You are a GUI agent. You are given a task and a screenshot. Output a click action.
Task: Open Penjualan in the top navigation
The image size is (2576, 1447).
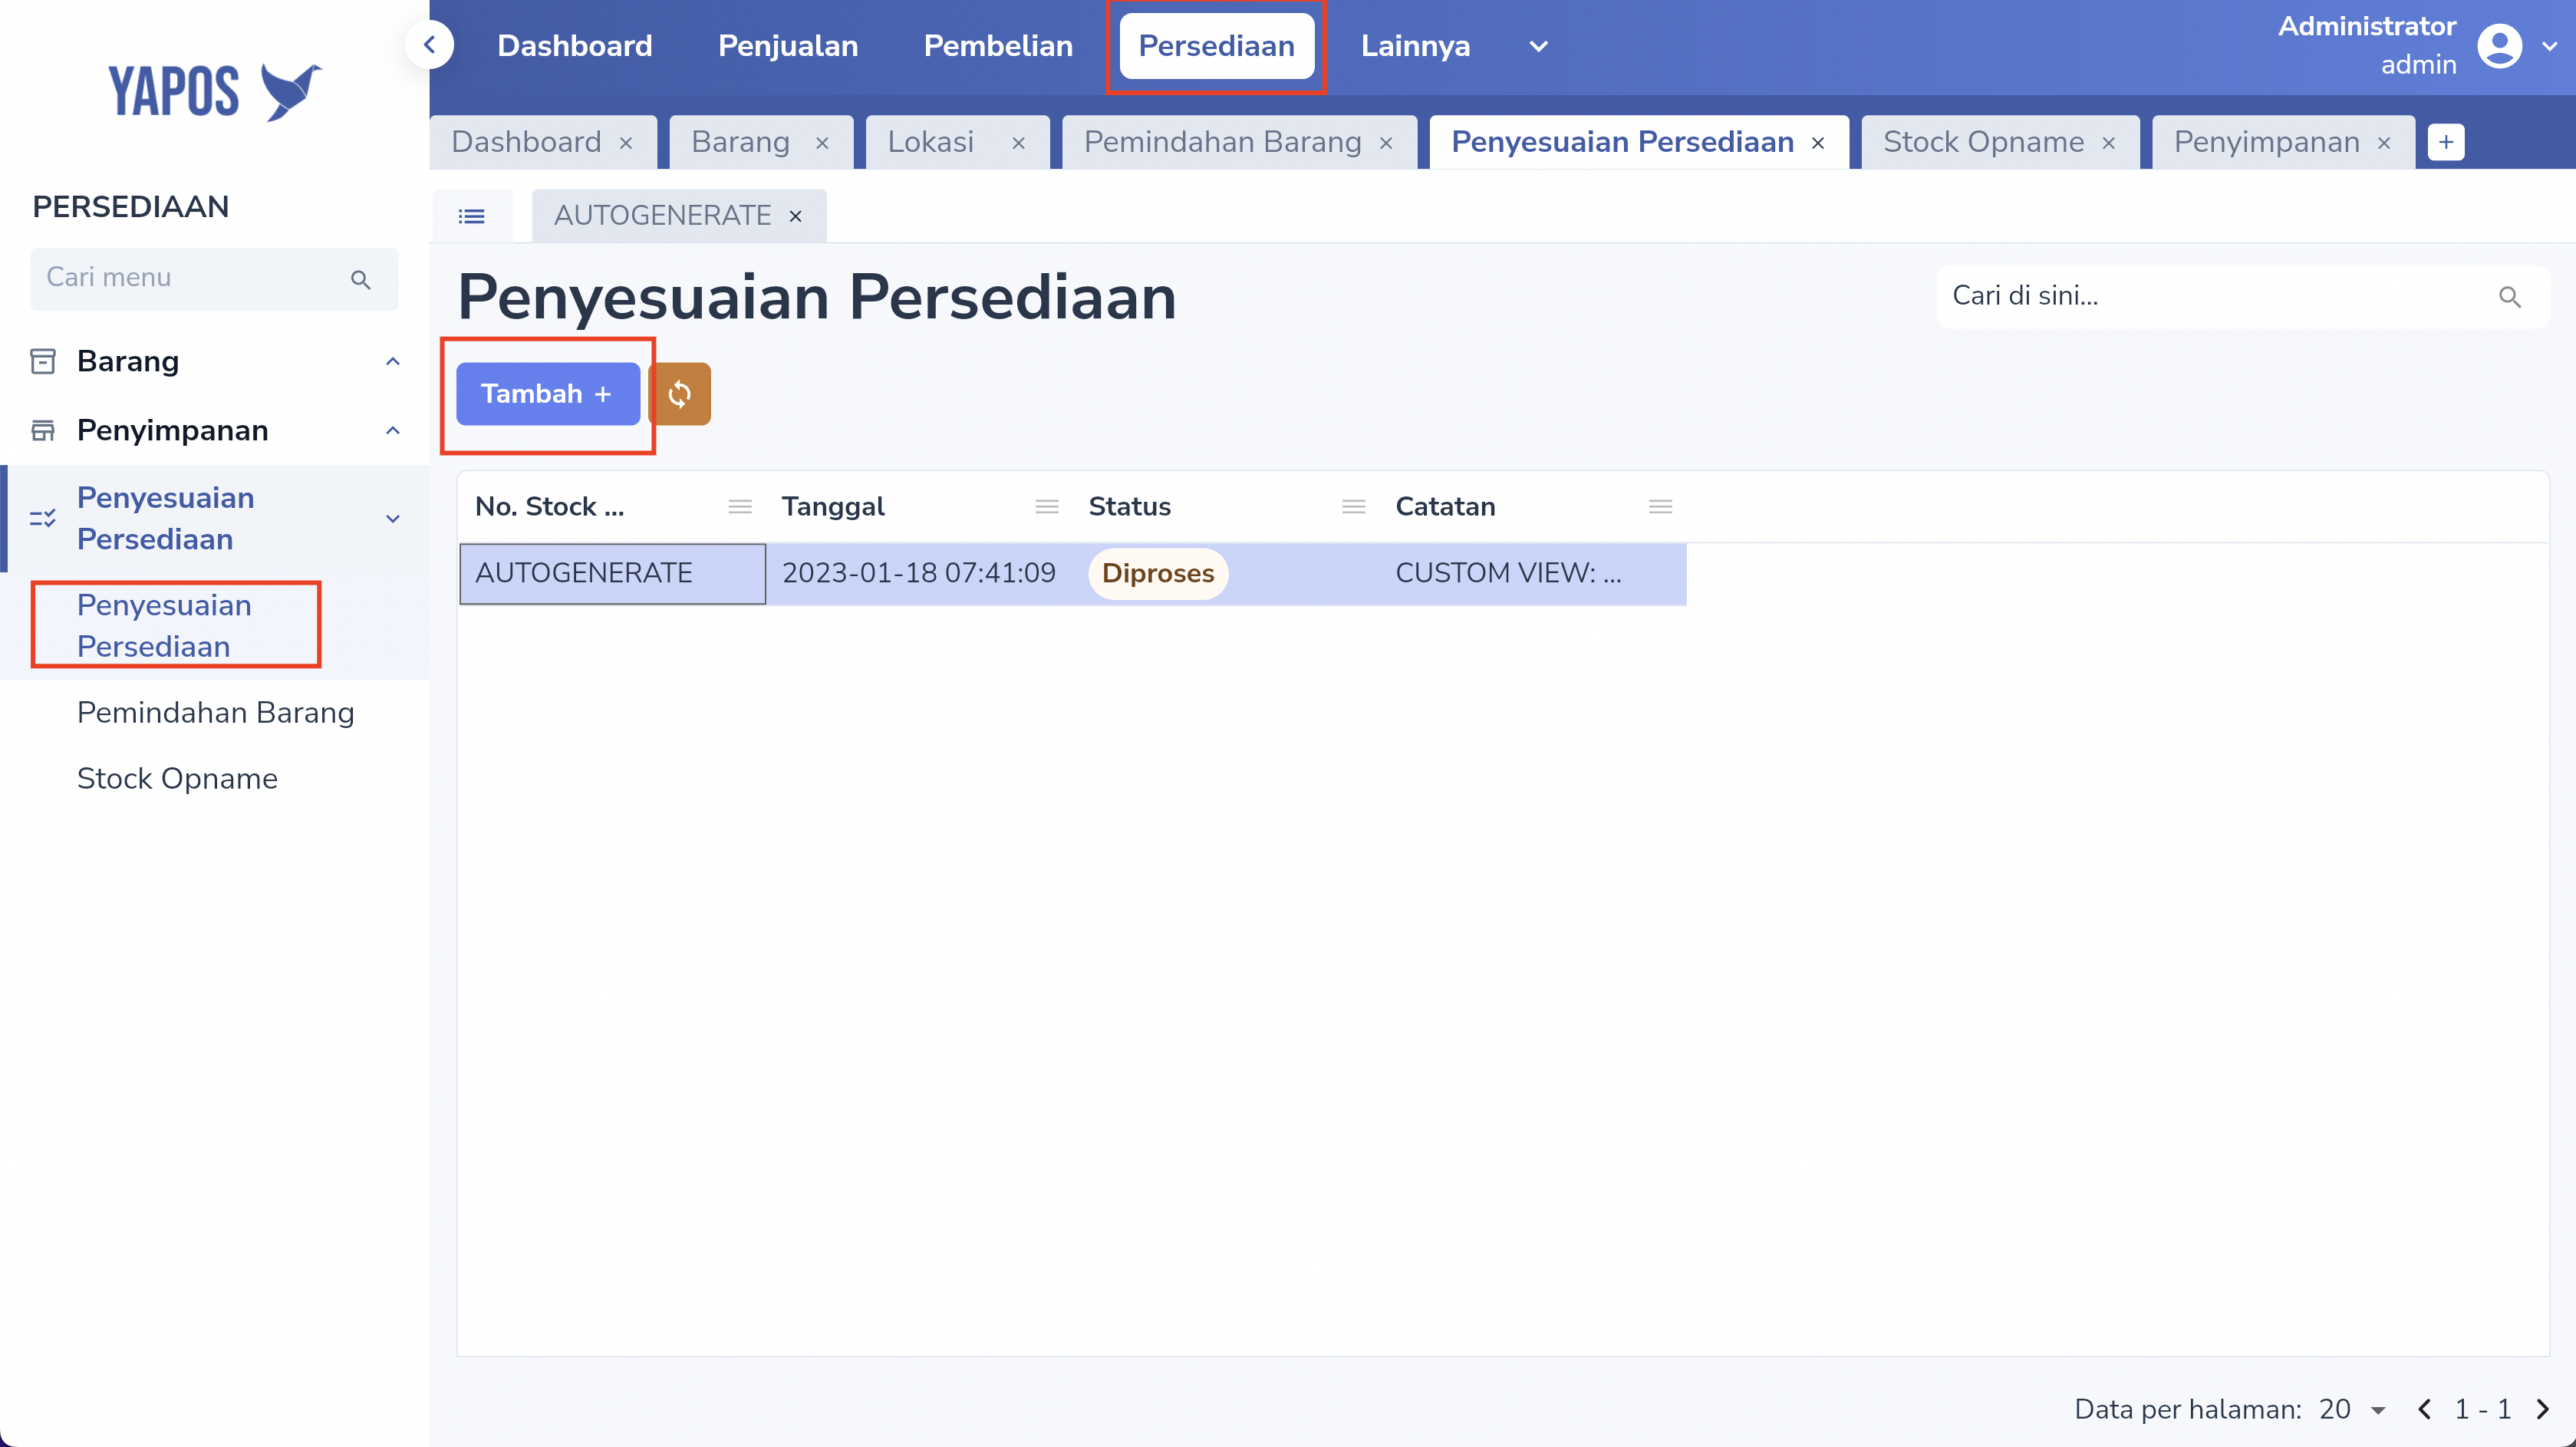click(x=788, y=46)
